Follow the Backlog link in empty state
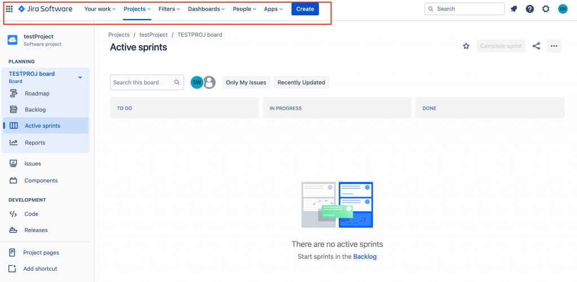 [365, 257]
